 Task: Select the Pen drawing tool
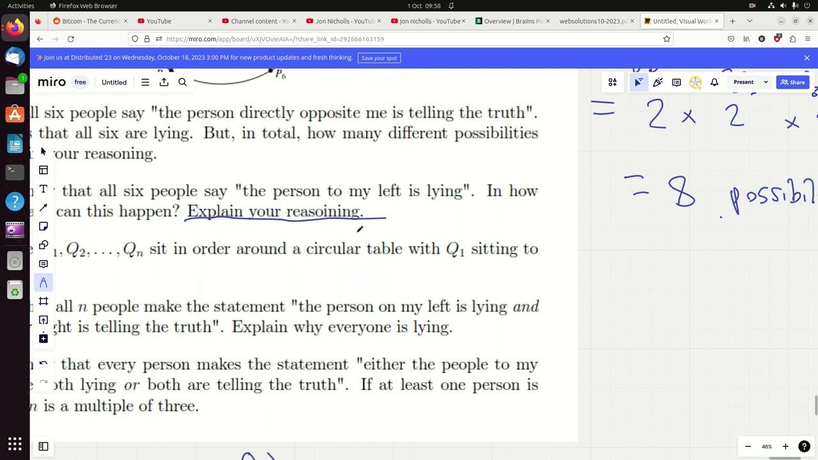[43, 282]
